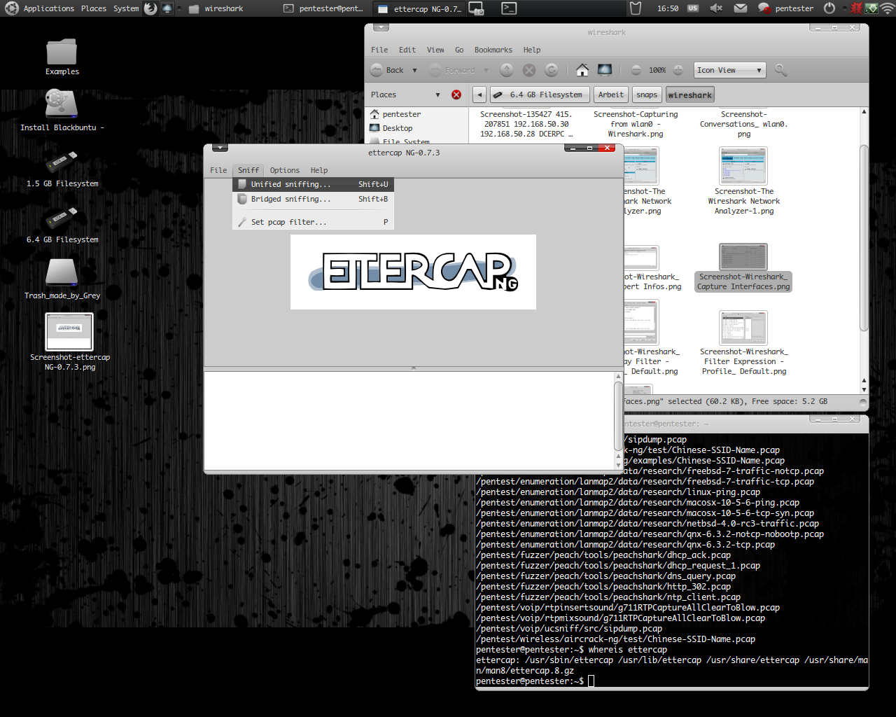Choose Unified sniffing from Sniff menu
This screenshot has width=896, height=717.
click(x=312, y=184)
